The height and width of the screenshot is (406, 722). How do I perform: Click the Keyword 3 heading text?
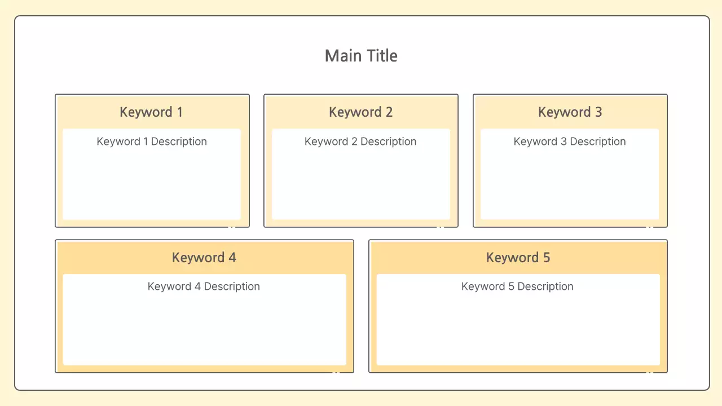point(570,112)
